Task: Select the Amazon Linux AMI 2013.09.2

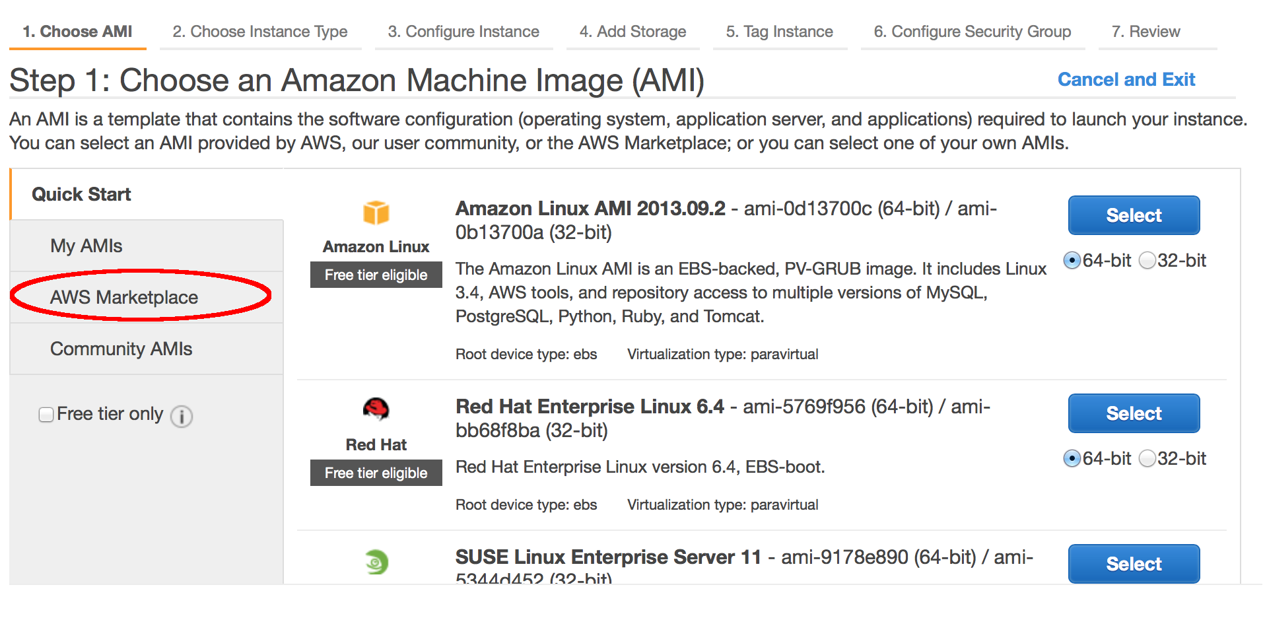Action: tap(1134, 215)
